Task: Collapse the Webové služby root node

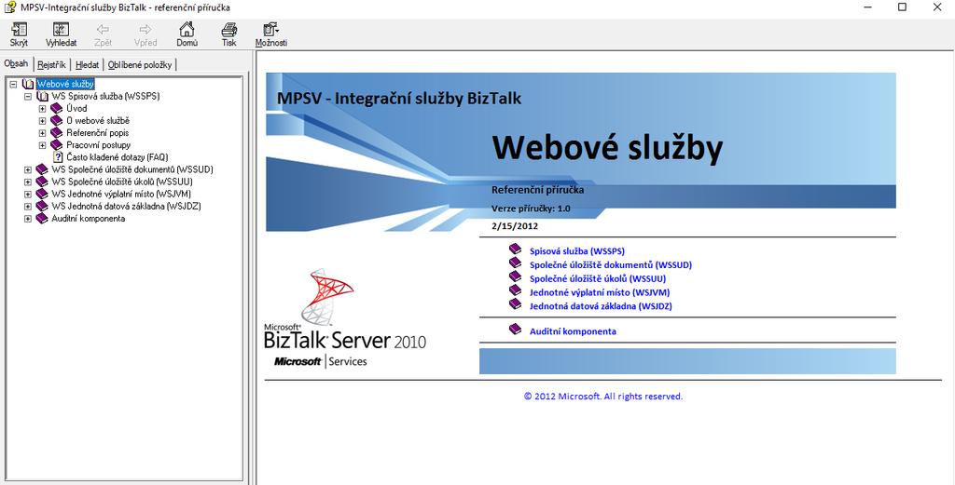Action: pyautogui.click(x=13, y=85)
